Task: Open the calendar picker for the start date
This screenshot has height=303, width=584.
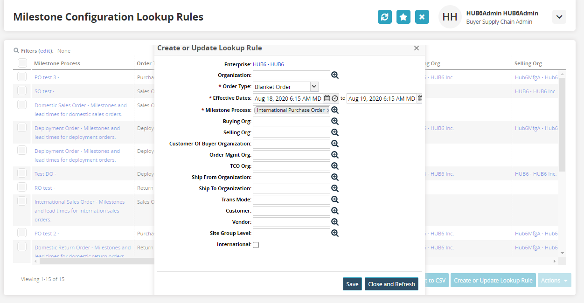Action: (x=327, y=98)
